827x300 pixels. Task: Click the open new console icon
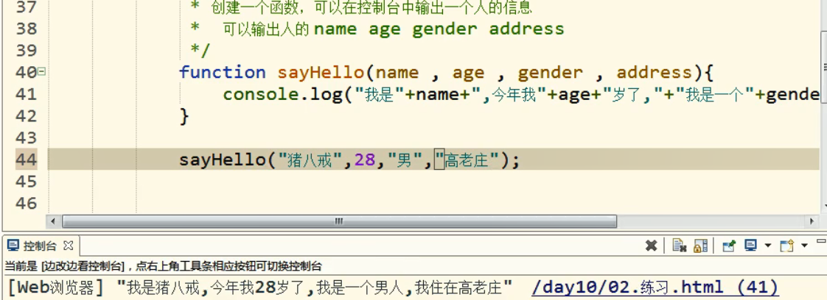pos(787,246)
